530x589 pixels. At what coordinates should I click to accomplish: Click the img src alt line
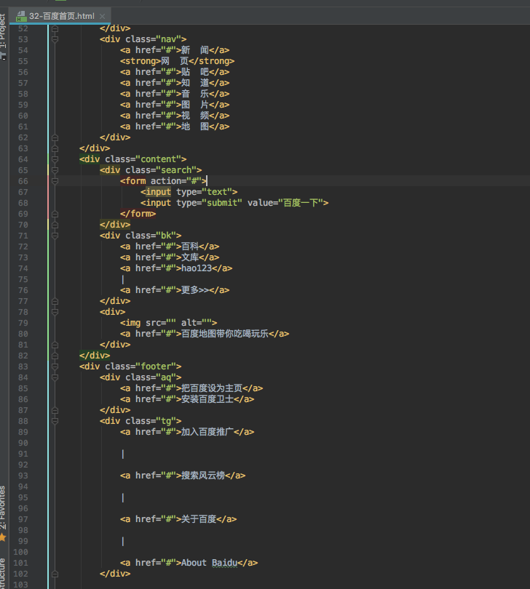point(168,323)
